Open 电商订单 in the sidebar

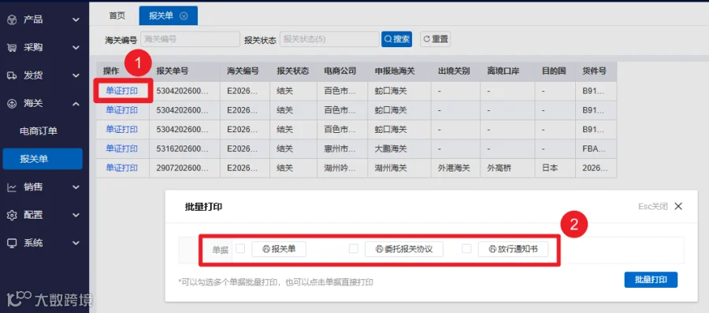click(x=39, y=131)
